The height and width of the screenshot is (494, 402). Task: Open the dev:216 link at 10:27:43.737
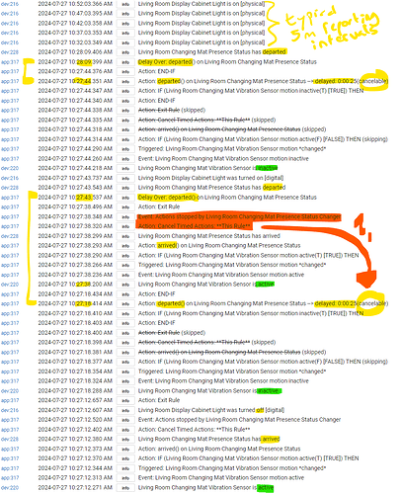10,178
